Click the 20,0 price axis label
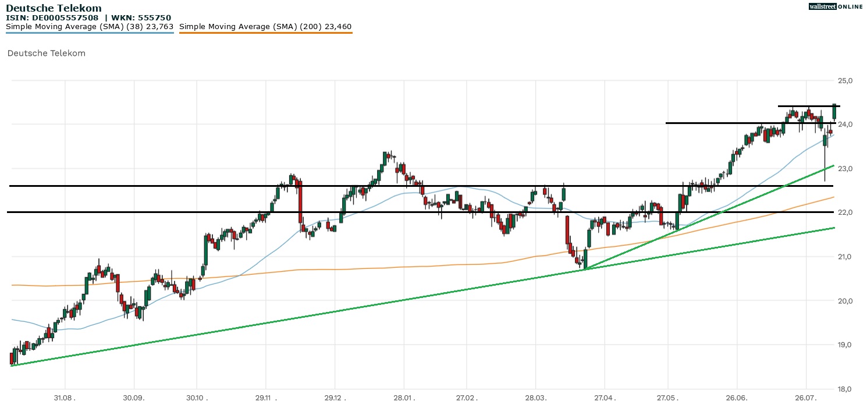This screenshot has height=401, width=867. 845,301
